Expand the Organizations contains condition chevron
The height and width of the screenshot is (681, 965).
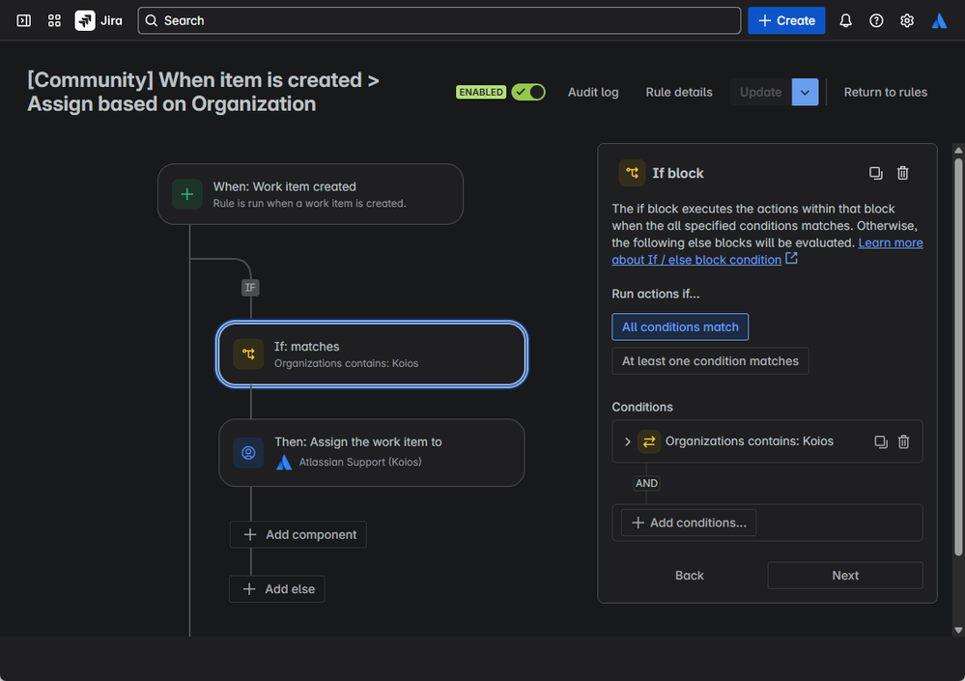(627, 441)
